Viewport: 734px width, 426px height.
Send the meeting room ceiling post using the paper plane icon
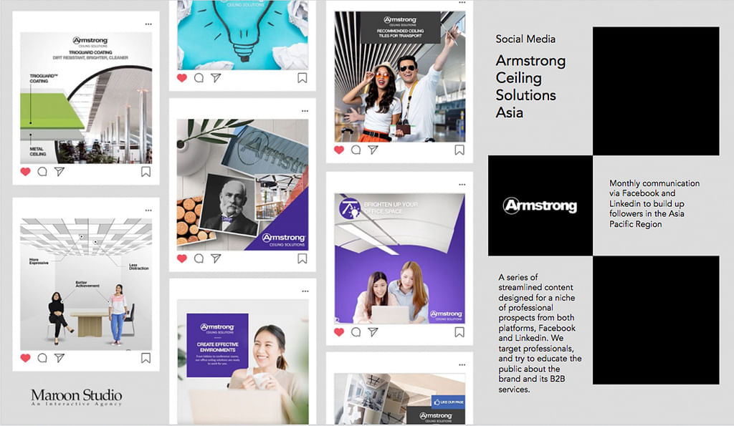(x=59, y=358)
